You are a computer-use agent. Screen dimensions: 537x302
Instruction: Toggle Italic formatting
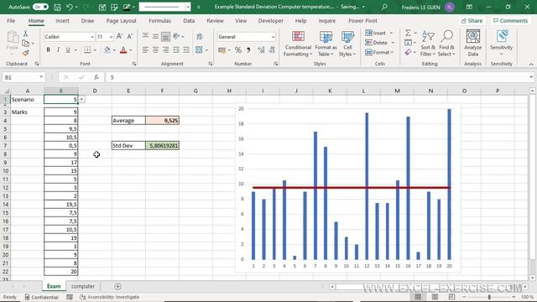(x=58, y=50)
